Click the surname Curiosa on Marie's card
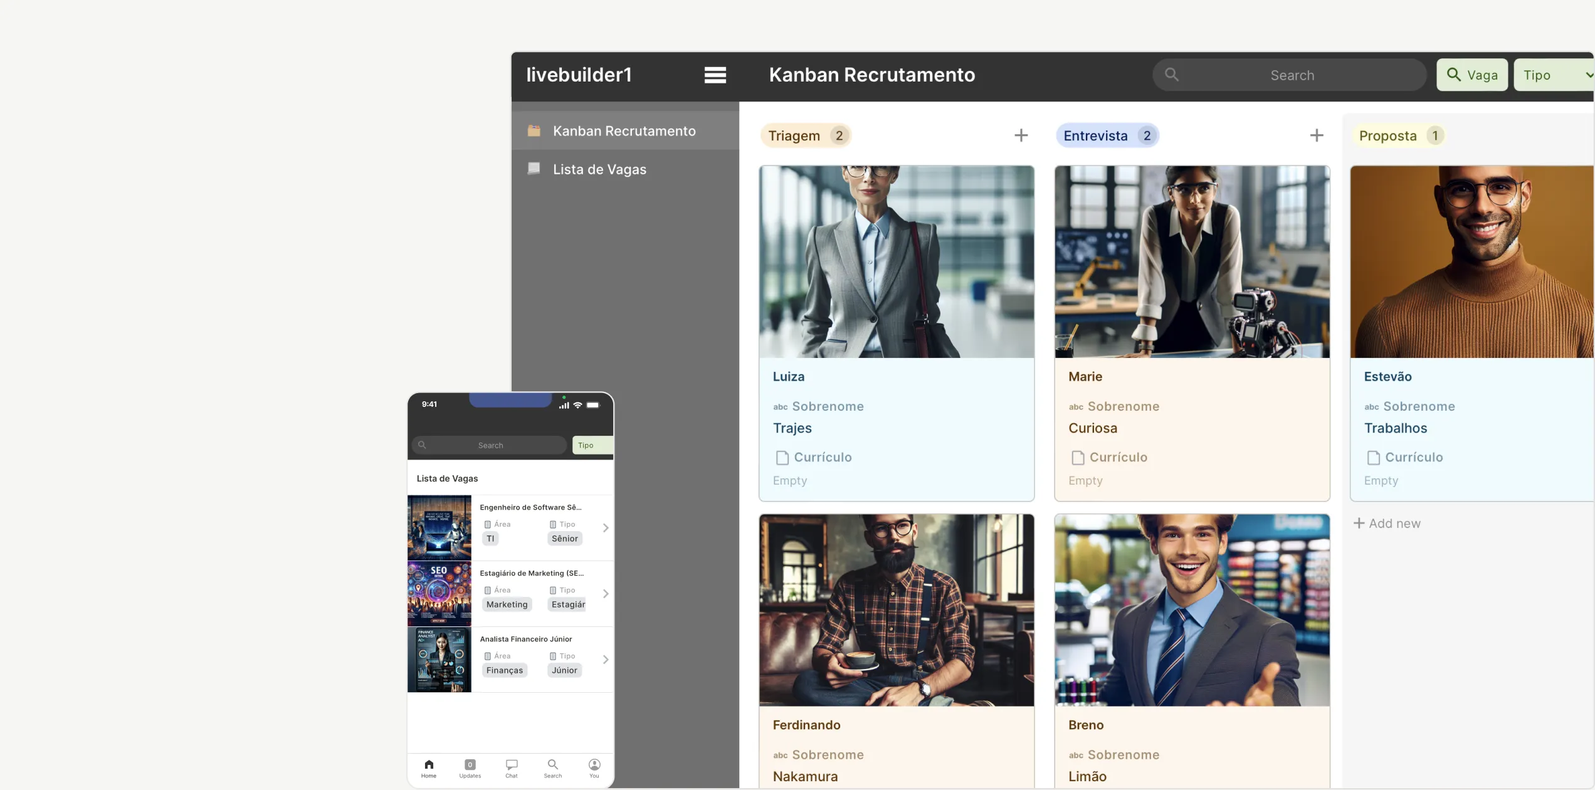 [1092, 428]
